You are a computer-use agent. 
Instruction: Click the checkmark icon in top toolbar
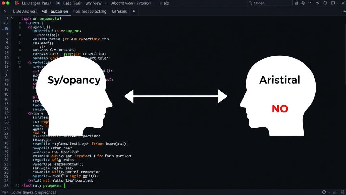(x=310, y=3)
